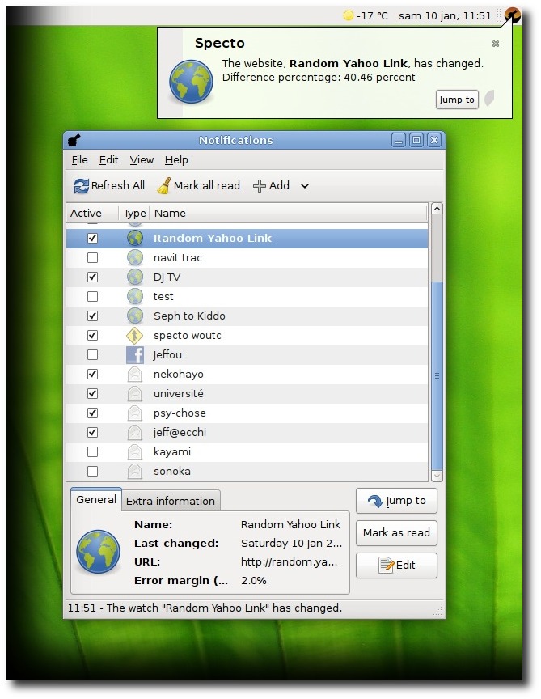Click the globe icon of Random Yahoo Link row
541x699 pixels.
click(x=135, y=239)
